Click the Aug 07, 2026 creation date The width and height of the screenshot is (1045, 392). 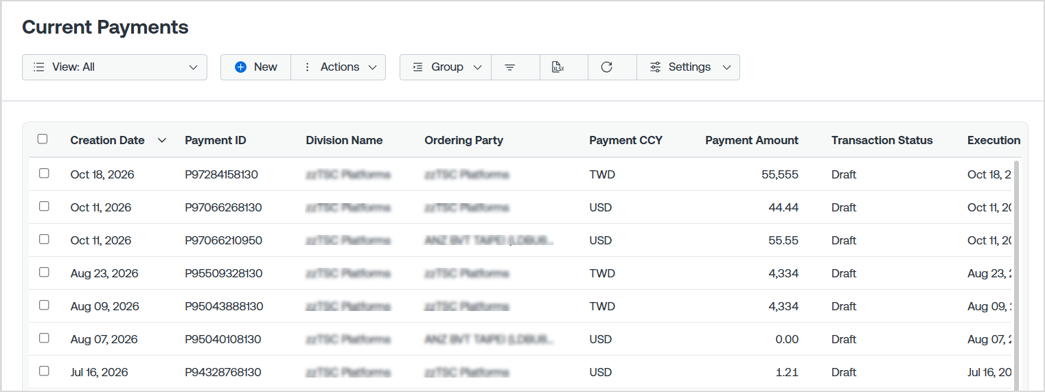tap(104, 339)
